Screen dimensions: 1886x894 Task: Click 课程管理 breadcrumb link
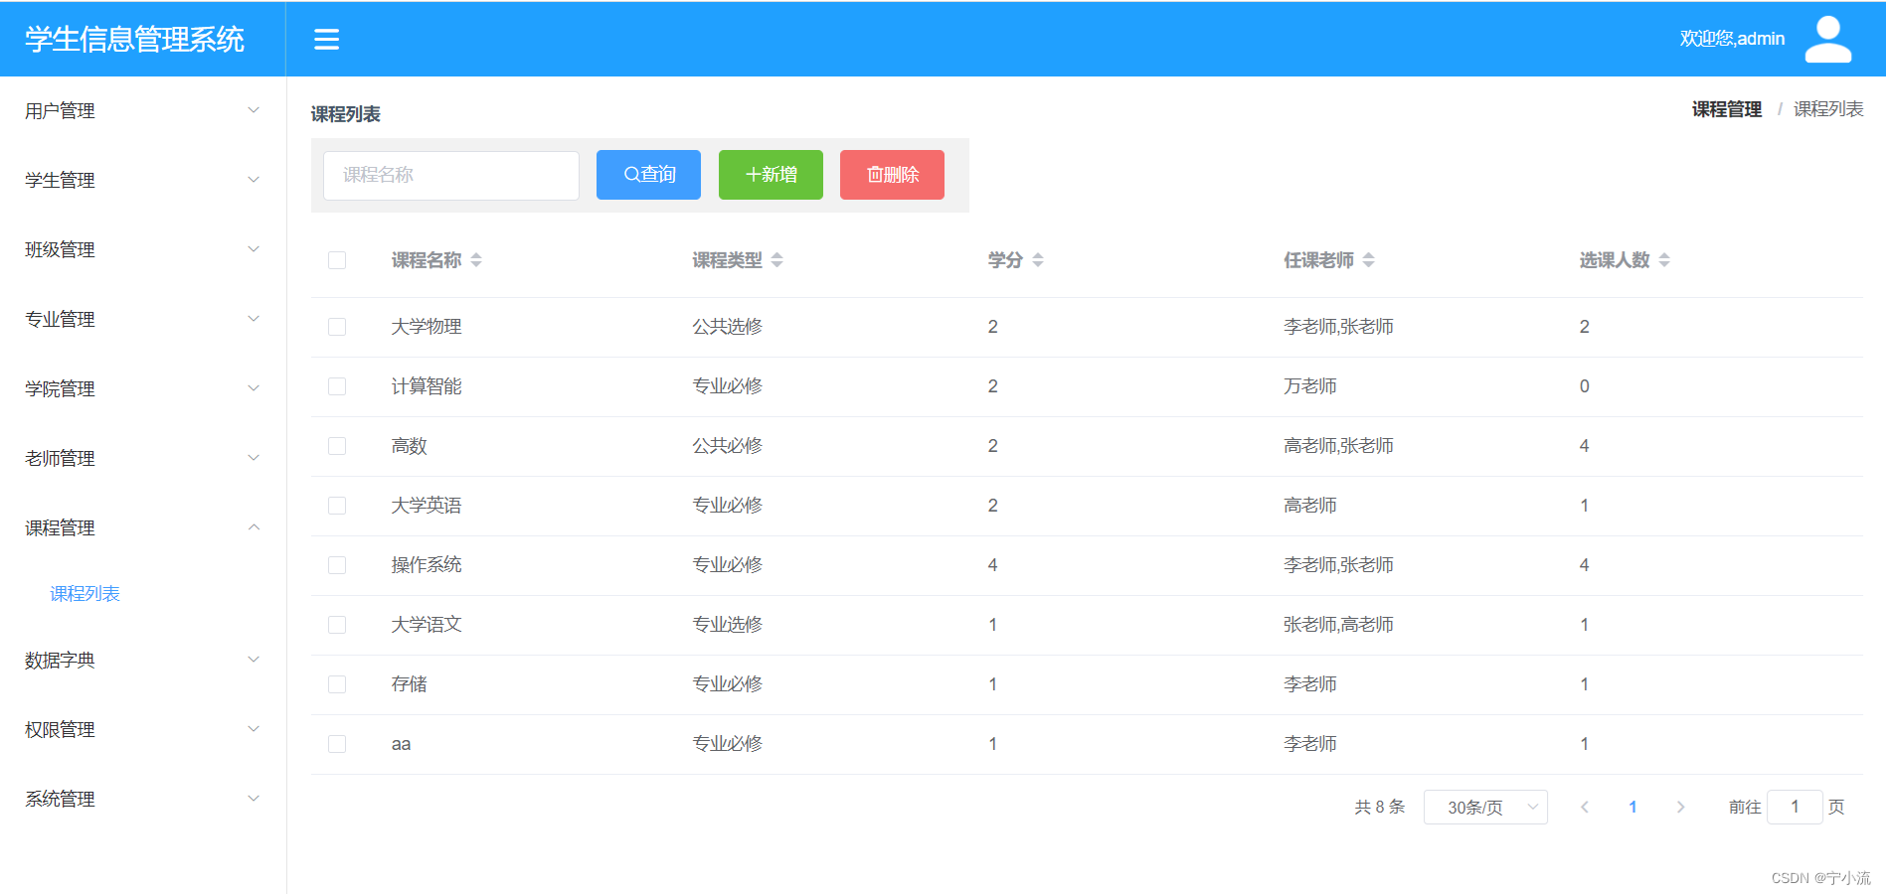[x=1727, y=109]
